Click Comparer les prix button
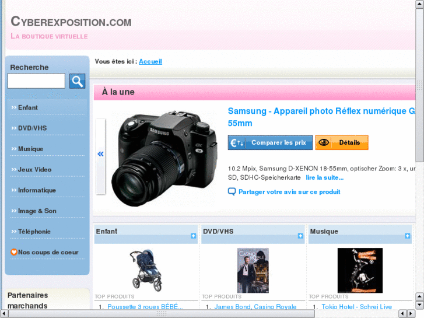Image resolution: width=424 pixels, height=318 pixels. point(270,142)
